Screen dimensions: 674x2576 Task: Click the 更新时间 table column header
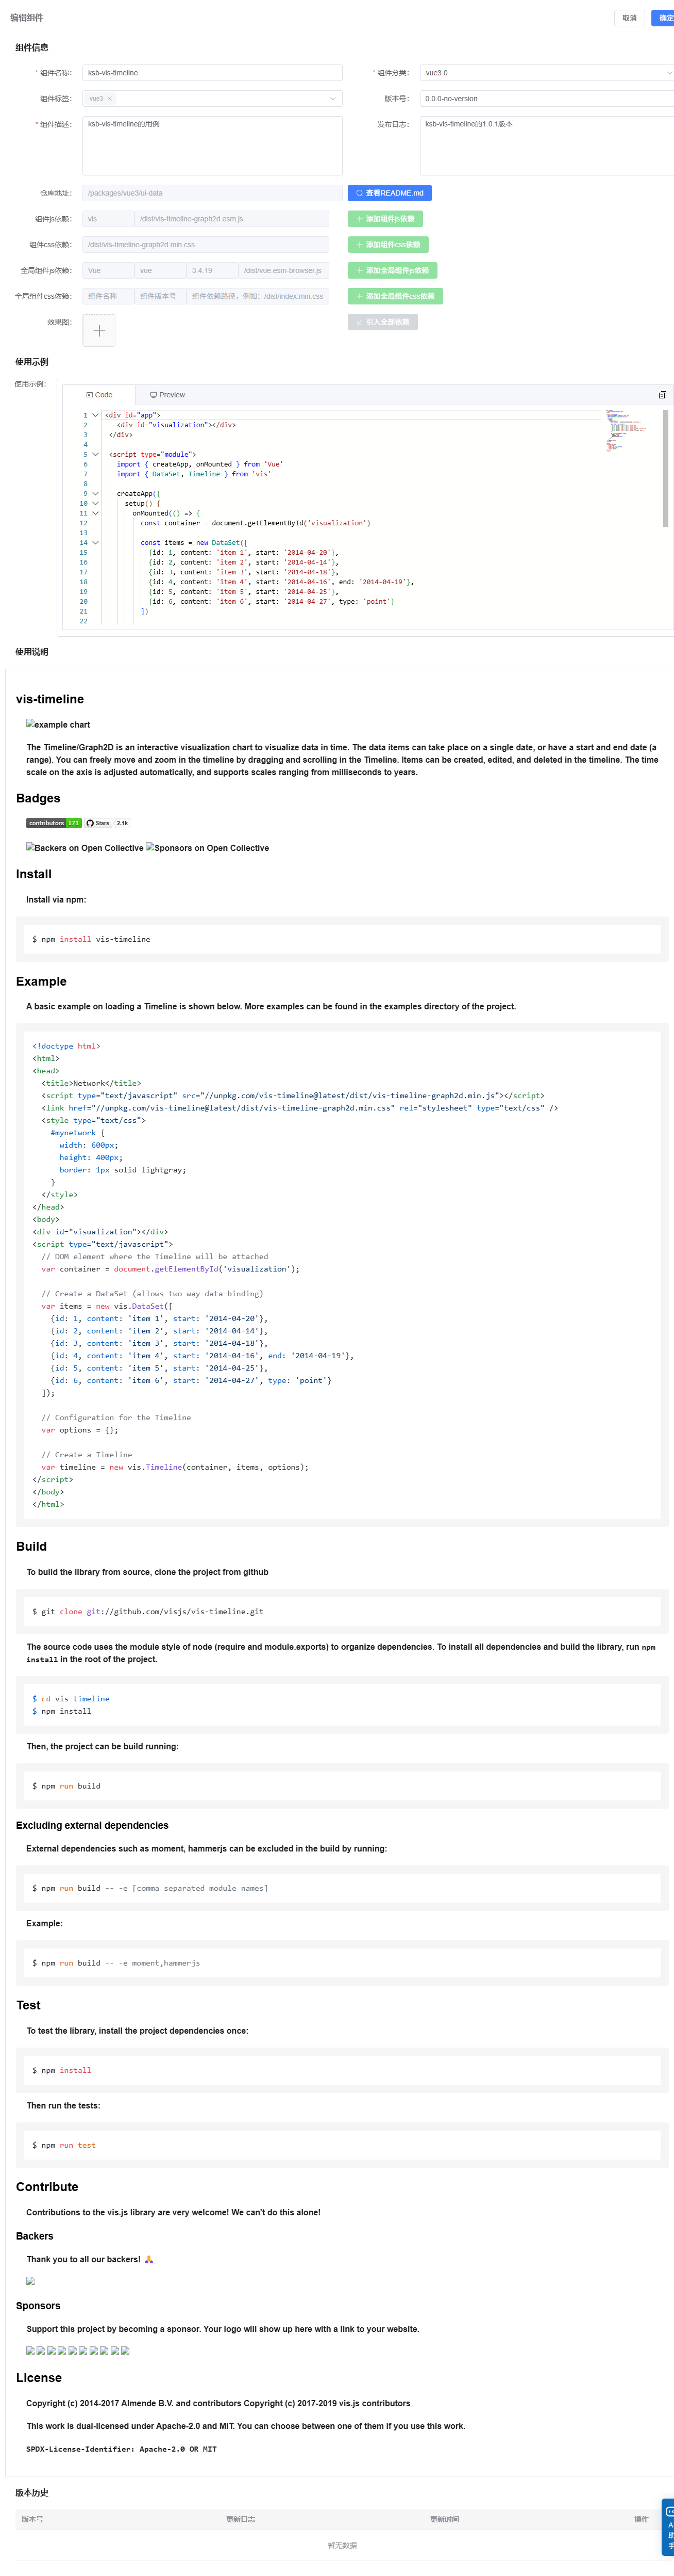[444, 2519]
